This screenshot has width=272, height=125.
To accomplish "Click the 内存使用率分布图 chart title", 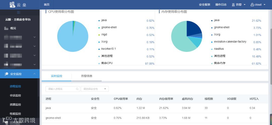I will click(x=174, y=12).
